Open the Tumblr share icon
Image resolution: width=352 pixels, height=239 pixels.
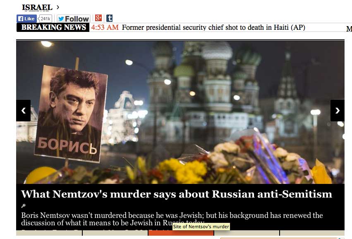coord(109,18)
